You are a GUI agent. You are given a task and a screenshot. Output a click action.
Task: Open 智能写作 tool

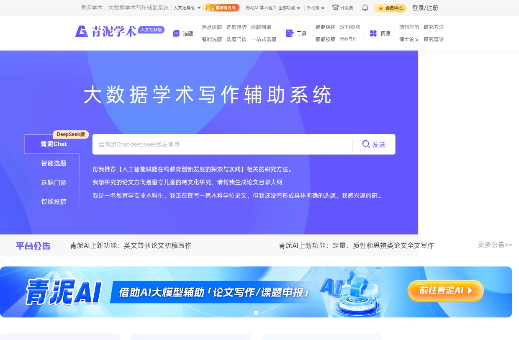(348, 39)
